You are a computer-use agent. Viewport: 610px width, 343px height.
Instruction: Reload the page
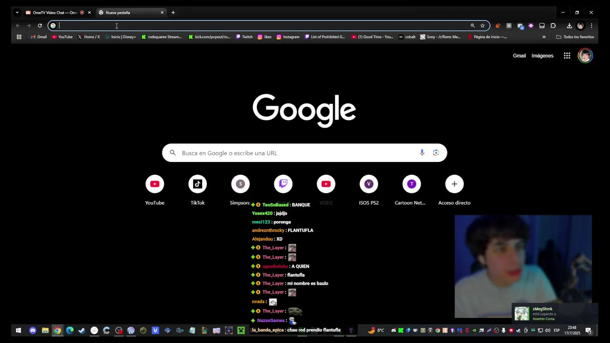[40, 26]
